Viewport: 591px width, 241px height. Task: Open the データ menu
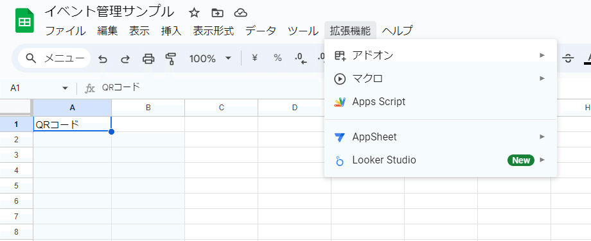[x=260, y=31]
